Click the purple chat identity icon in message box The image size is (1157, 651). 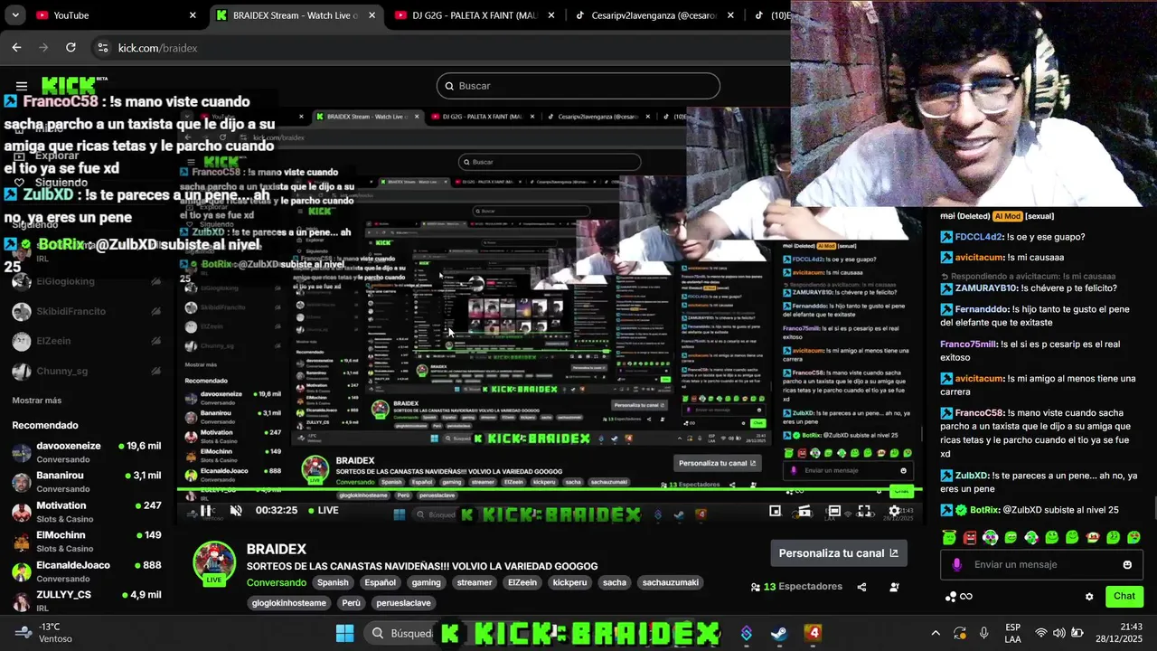pyautogui.click(x=957, y=565)
